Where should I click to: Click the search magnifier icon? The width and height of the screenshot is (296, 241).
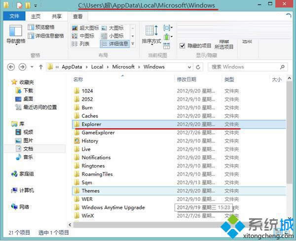click(x=282, y=67)
